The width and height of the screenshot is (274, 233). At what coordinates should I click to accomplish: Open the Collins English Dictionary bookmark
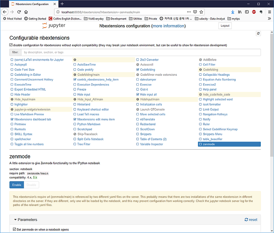pyautogui.click(x=65, y=19)
